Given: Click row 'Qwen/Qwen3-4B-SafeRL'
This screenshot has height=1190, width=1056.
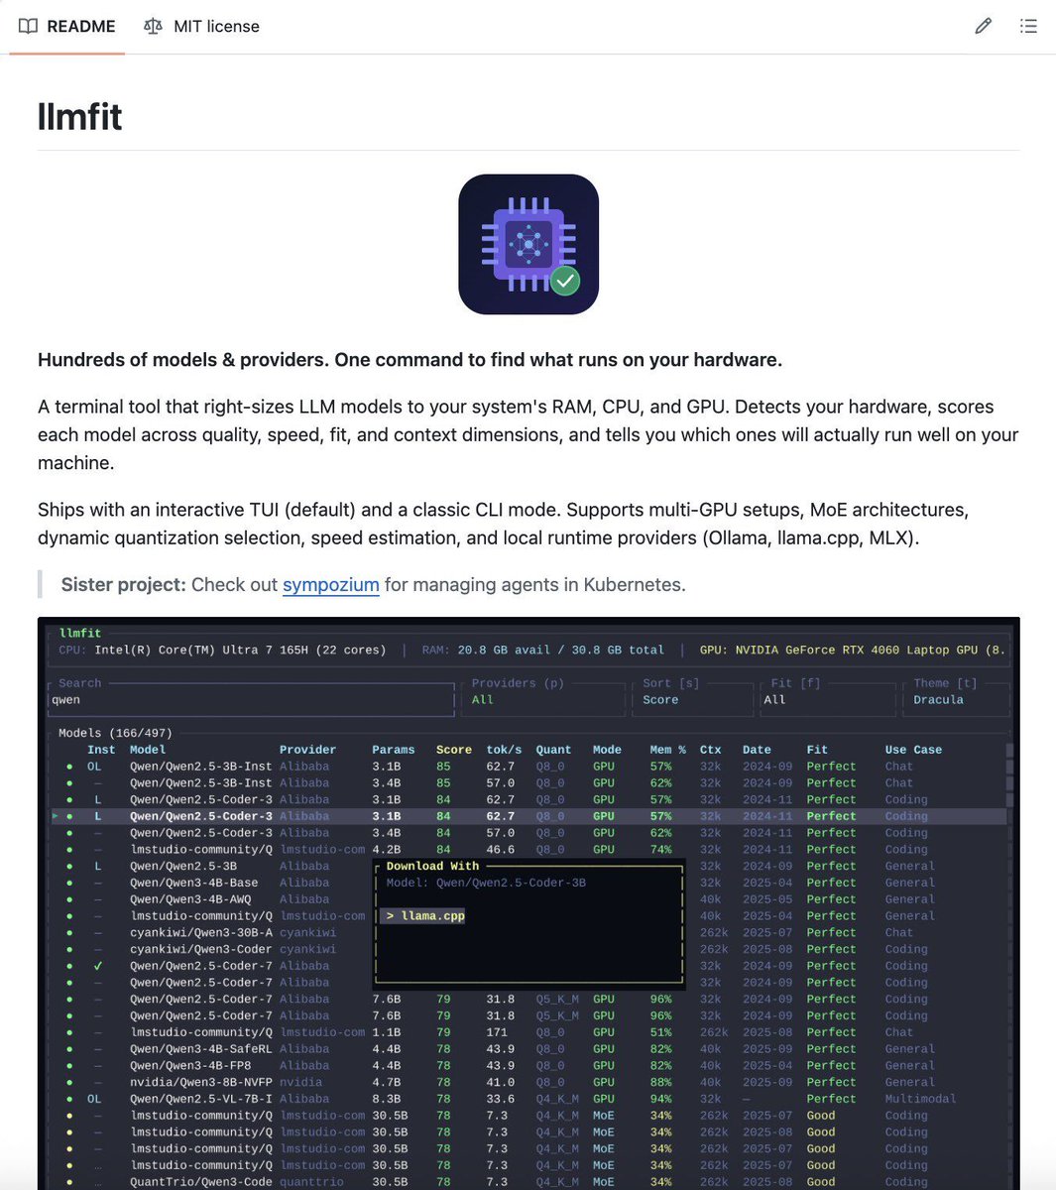Looking at the screenshot, I should pyautogui.click(x=528, y=1049).
